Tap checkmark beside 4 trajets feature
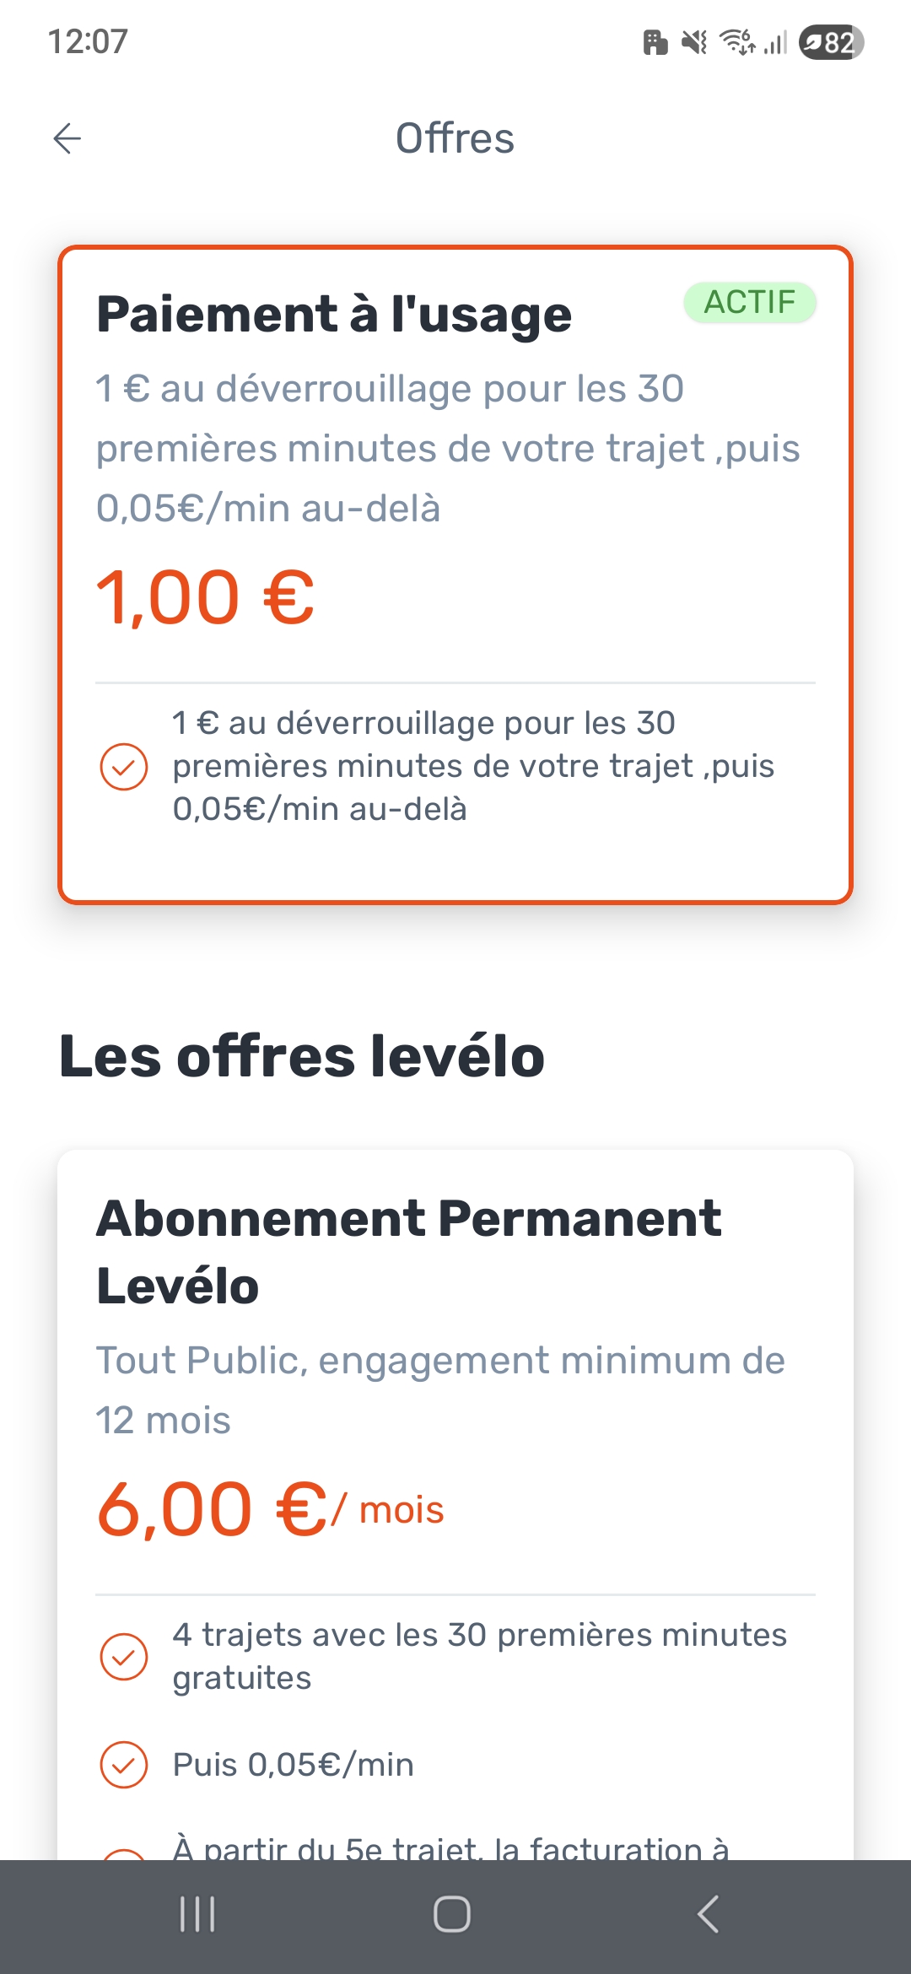The image size is (911, 1974). point(124,1656)
